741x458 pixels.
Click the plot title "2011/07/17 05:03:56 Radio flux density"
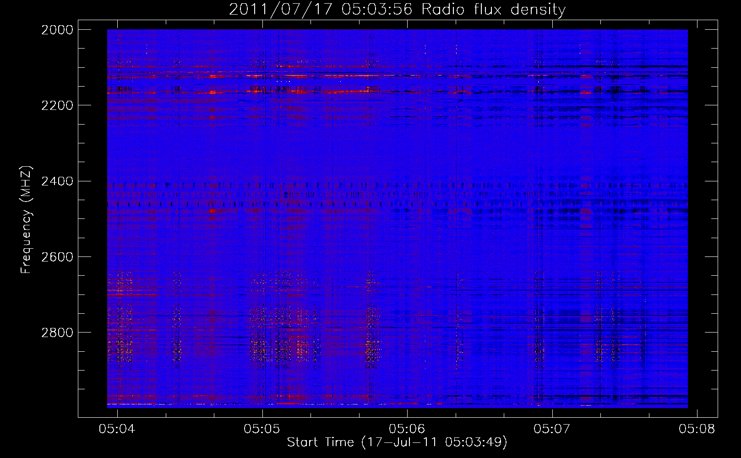tap(397, 9)
